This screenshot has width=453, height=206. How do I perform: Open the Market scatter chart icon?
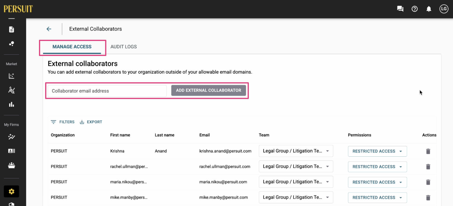click(x=11, y=76)
